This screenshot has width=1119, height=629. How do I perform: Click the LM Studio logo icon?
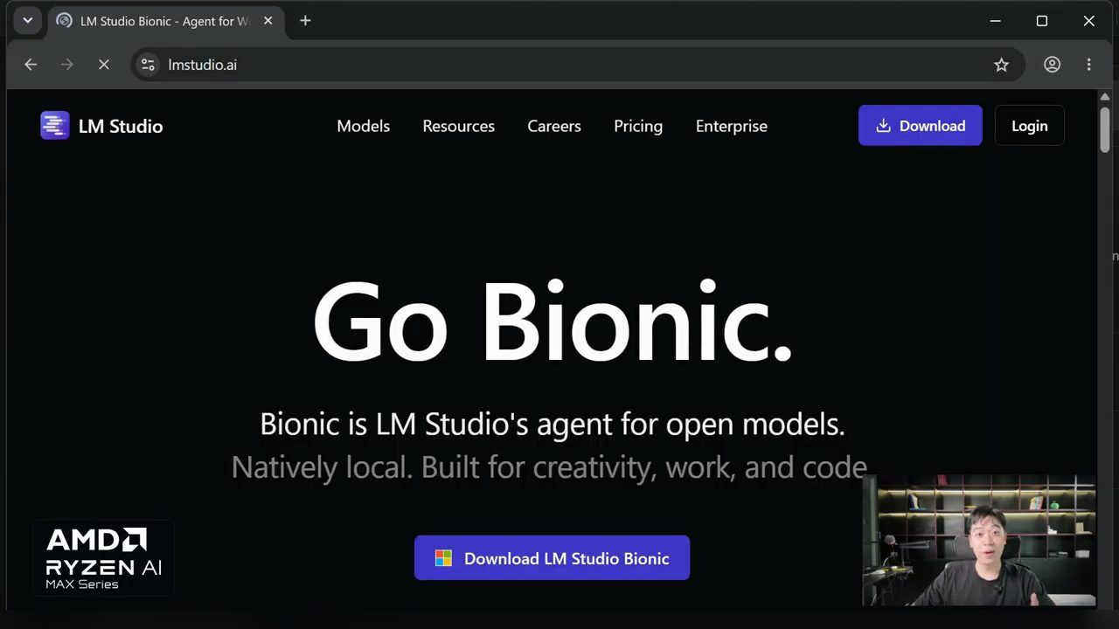[54, 126]
